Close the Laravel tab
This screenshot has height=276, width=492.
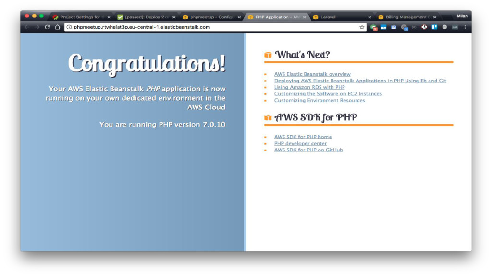tap(369, 17)
